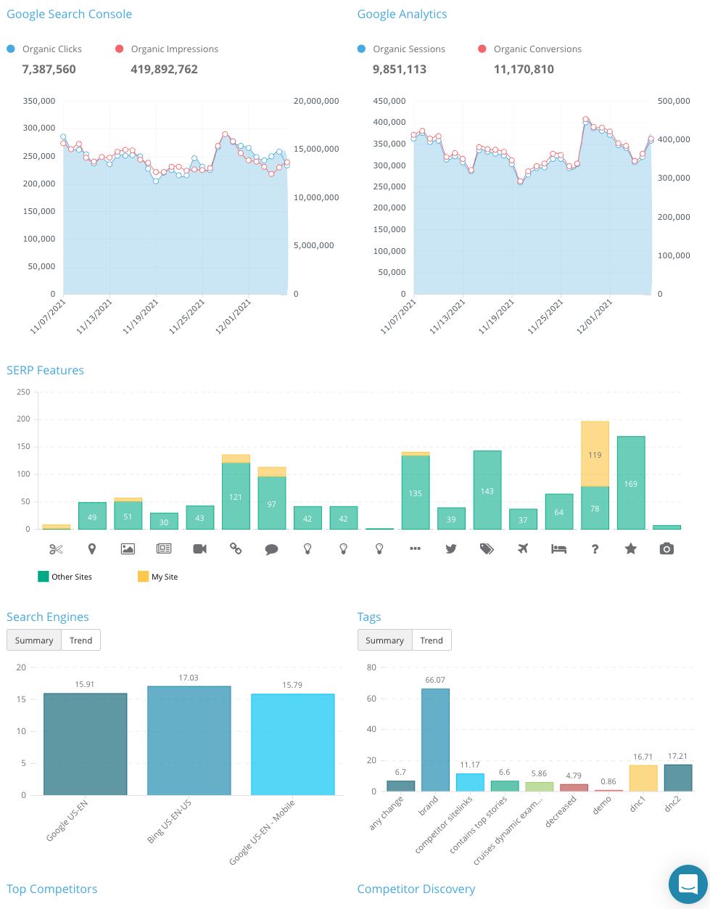
Task: Select the video camera SERP feature icon
Action: click(199, 549)
